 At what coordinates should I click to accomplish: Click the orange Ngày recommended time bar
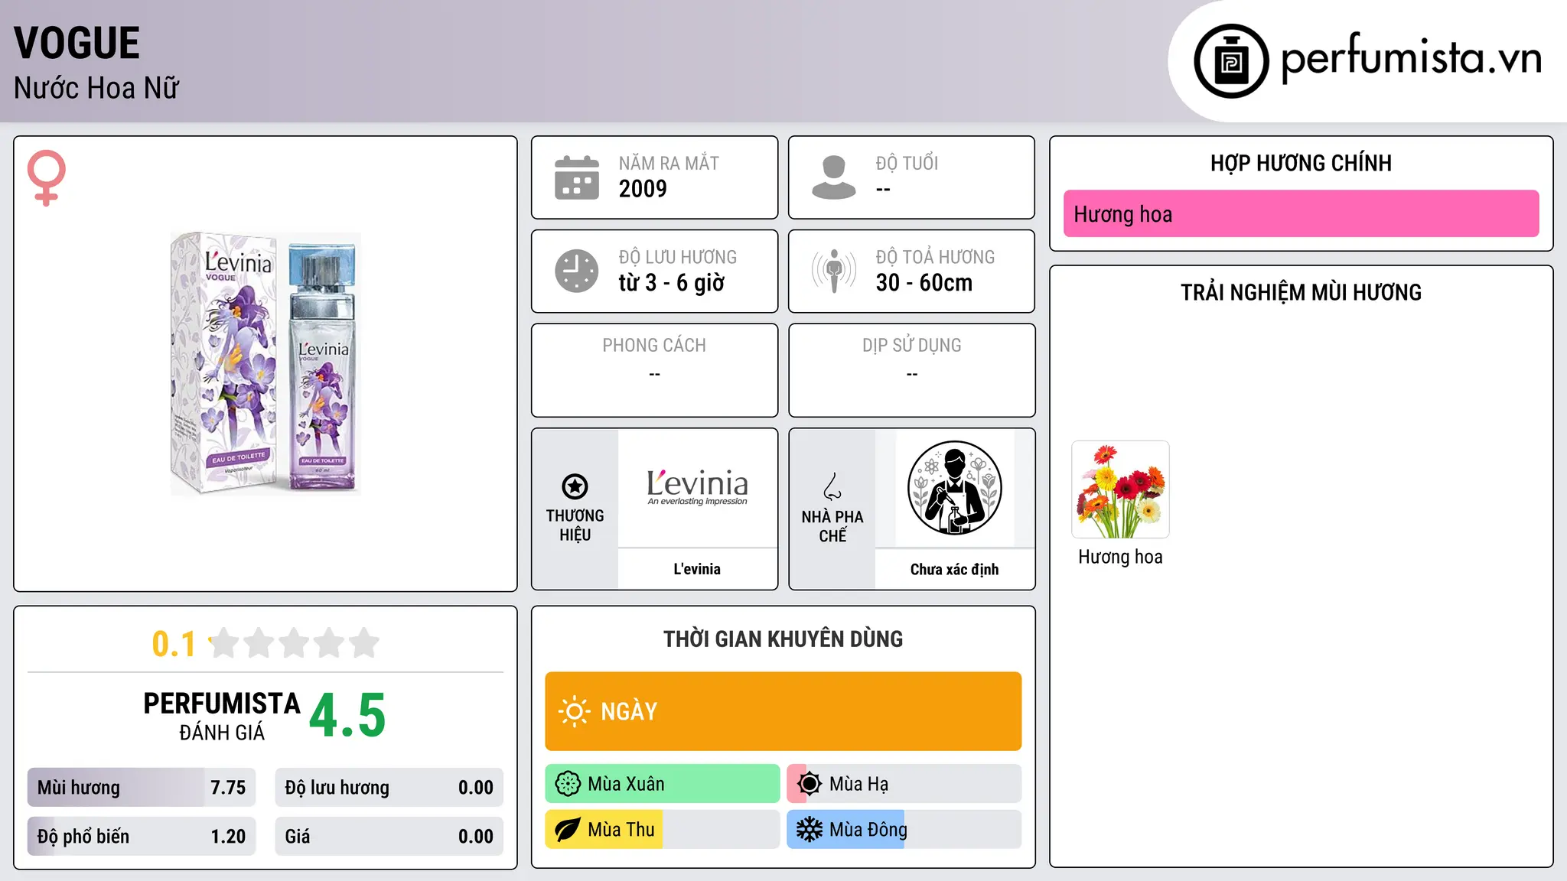783,711
